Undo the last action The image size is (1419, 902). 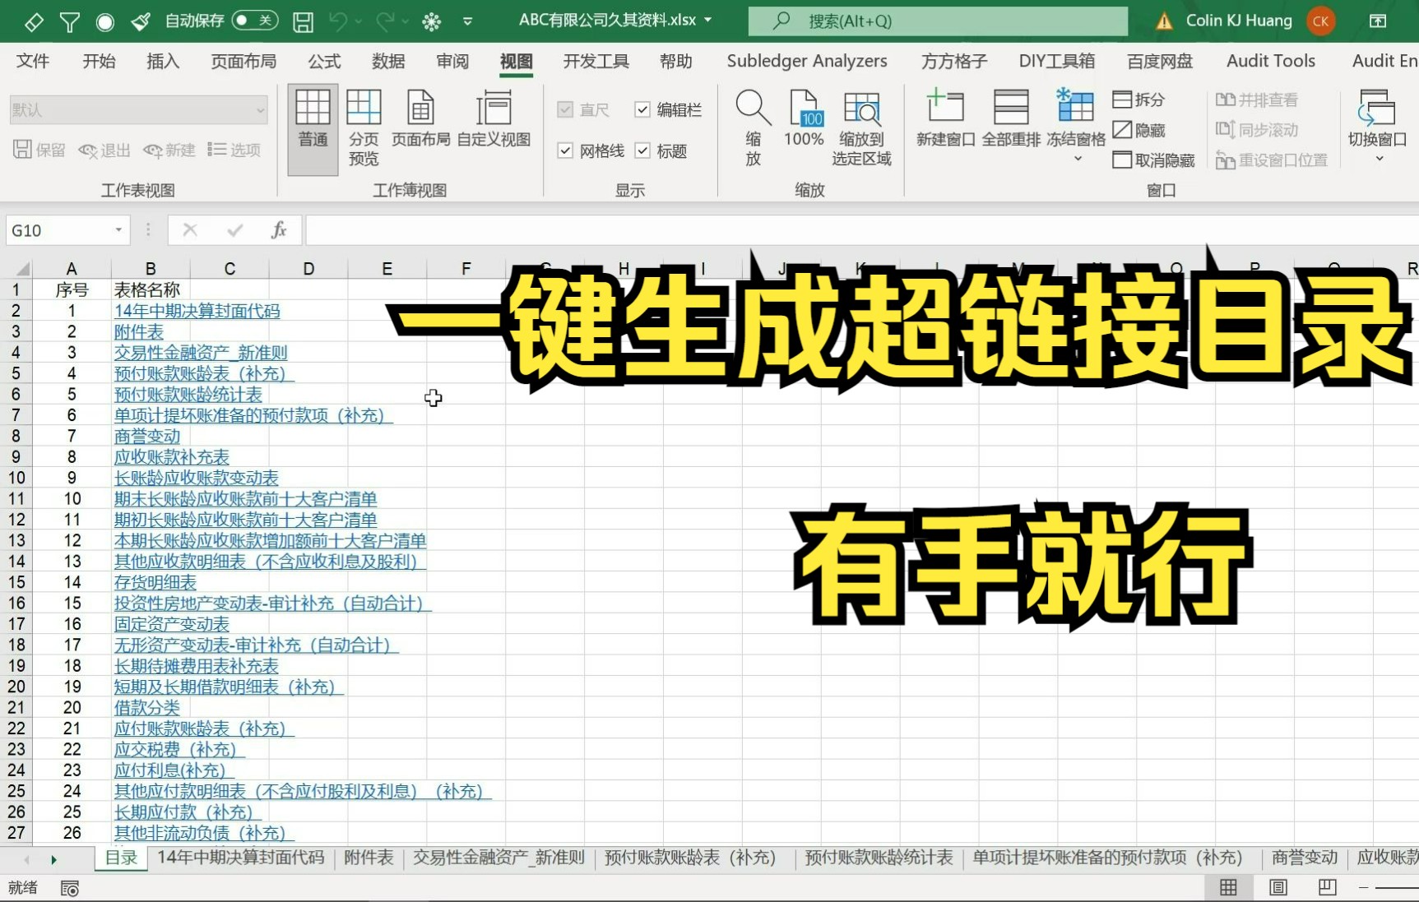(337, 21)
